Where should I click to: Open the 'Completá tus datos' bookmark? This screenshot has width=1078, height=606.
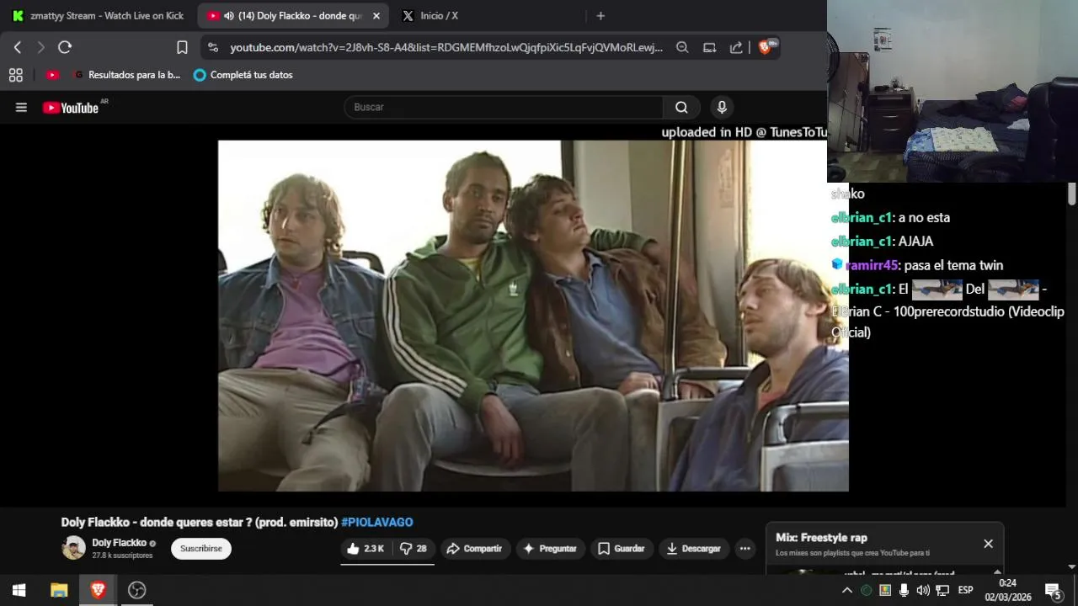coord(243,75)
